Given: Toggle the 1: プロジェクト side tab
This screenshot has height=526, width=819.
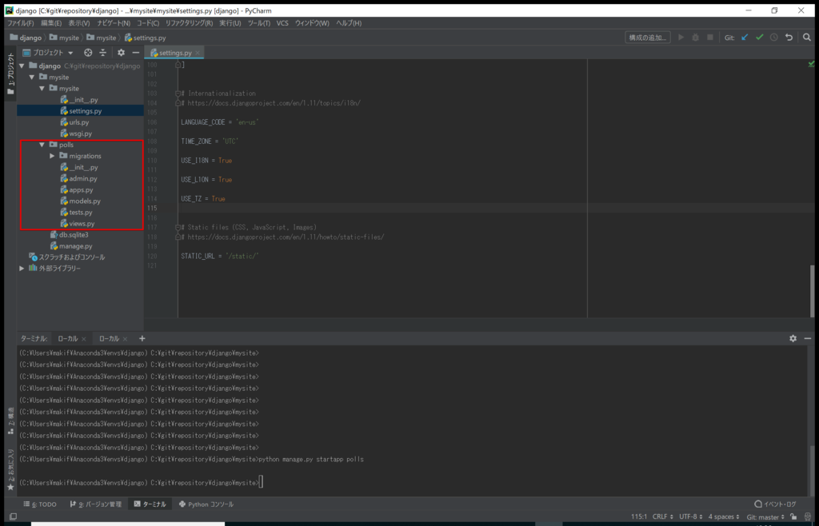Looking at the screenshot, I should (10, 73).
